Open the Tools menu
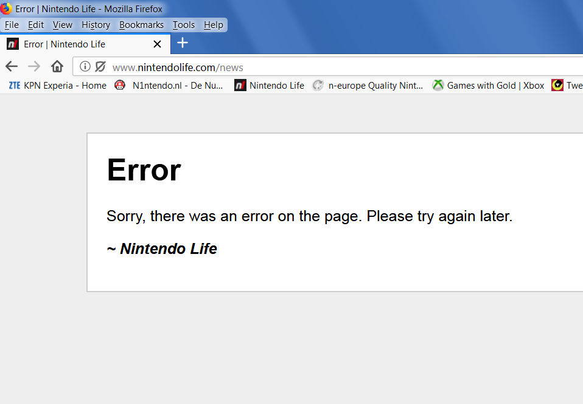 pyautogui.click(x=184, y=25)
